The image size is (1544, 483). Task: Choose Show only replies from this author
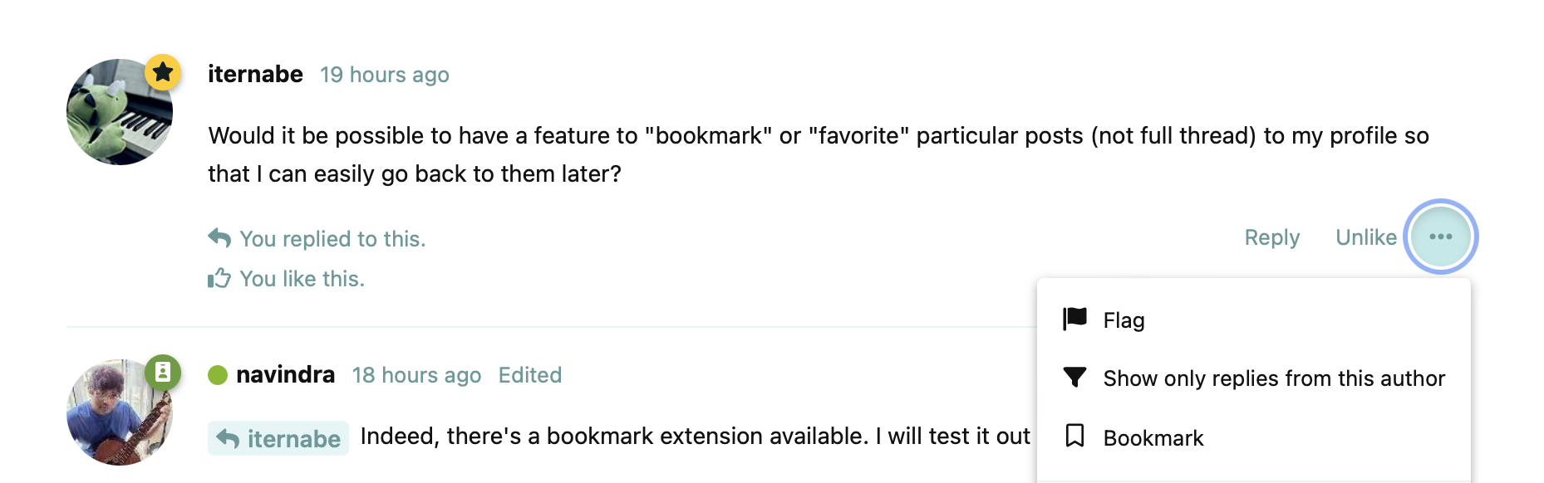coord(1273,378)
